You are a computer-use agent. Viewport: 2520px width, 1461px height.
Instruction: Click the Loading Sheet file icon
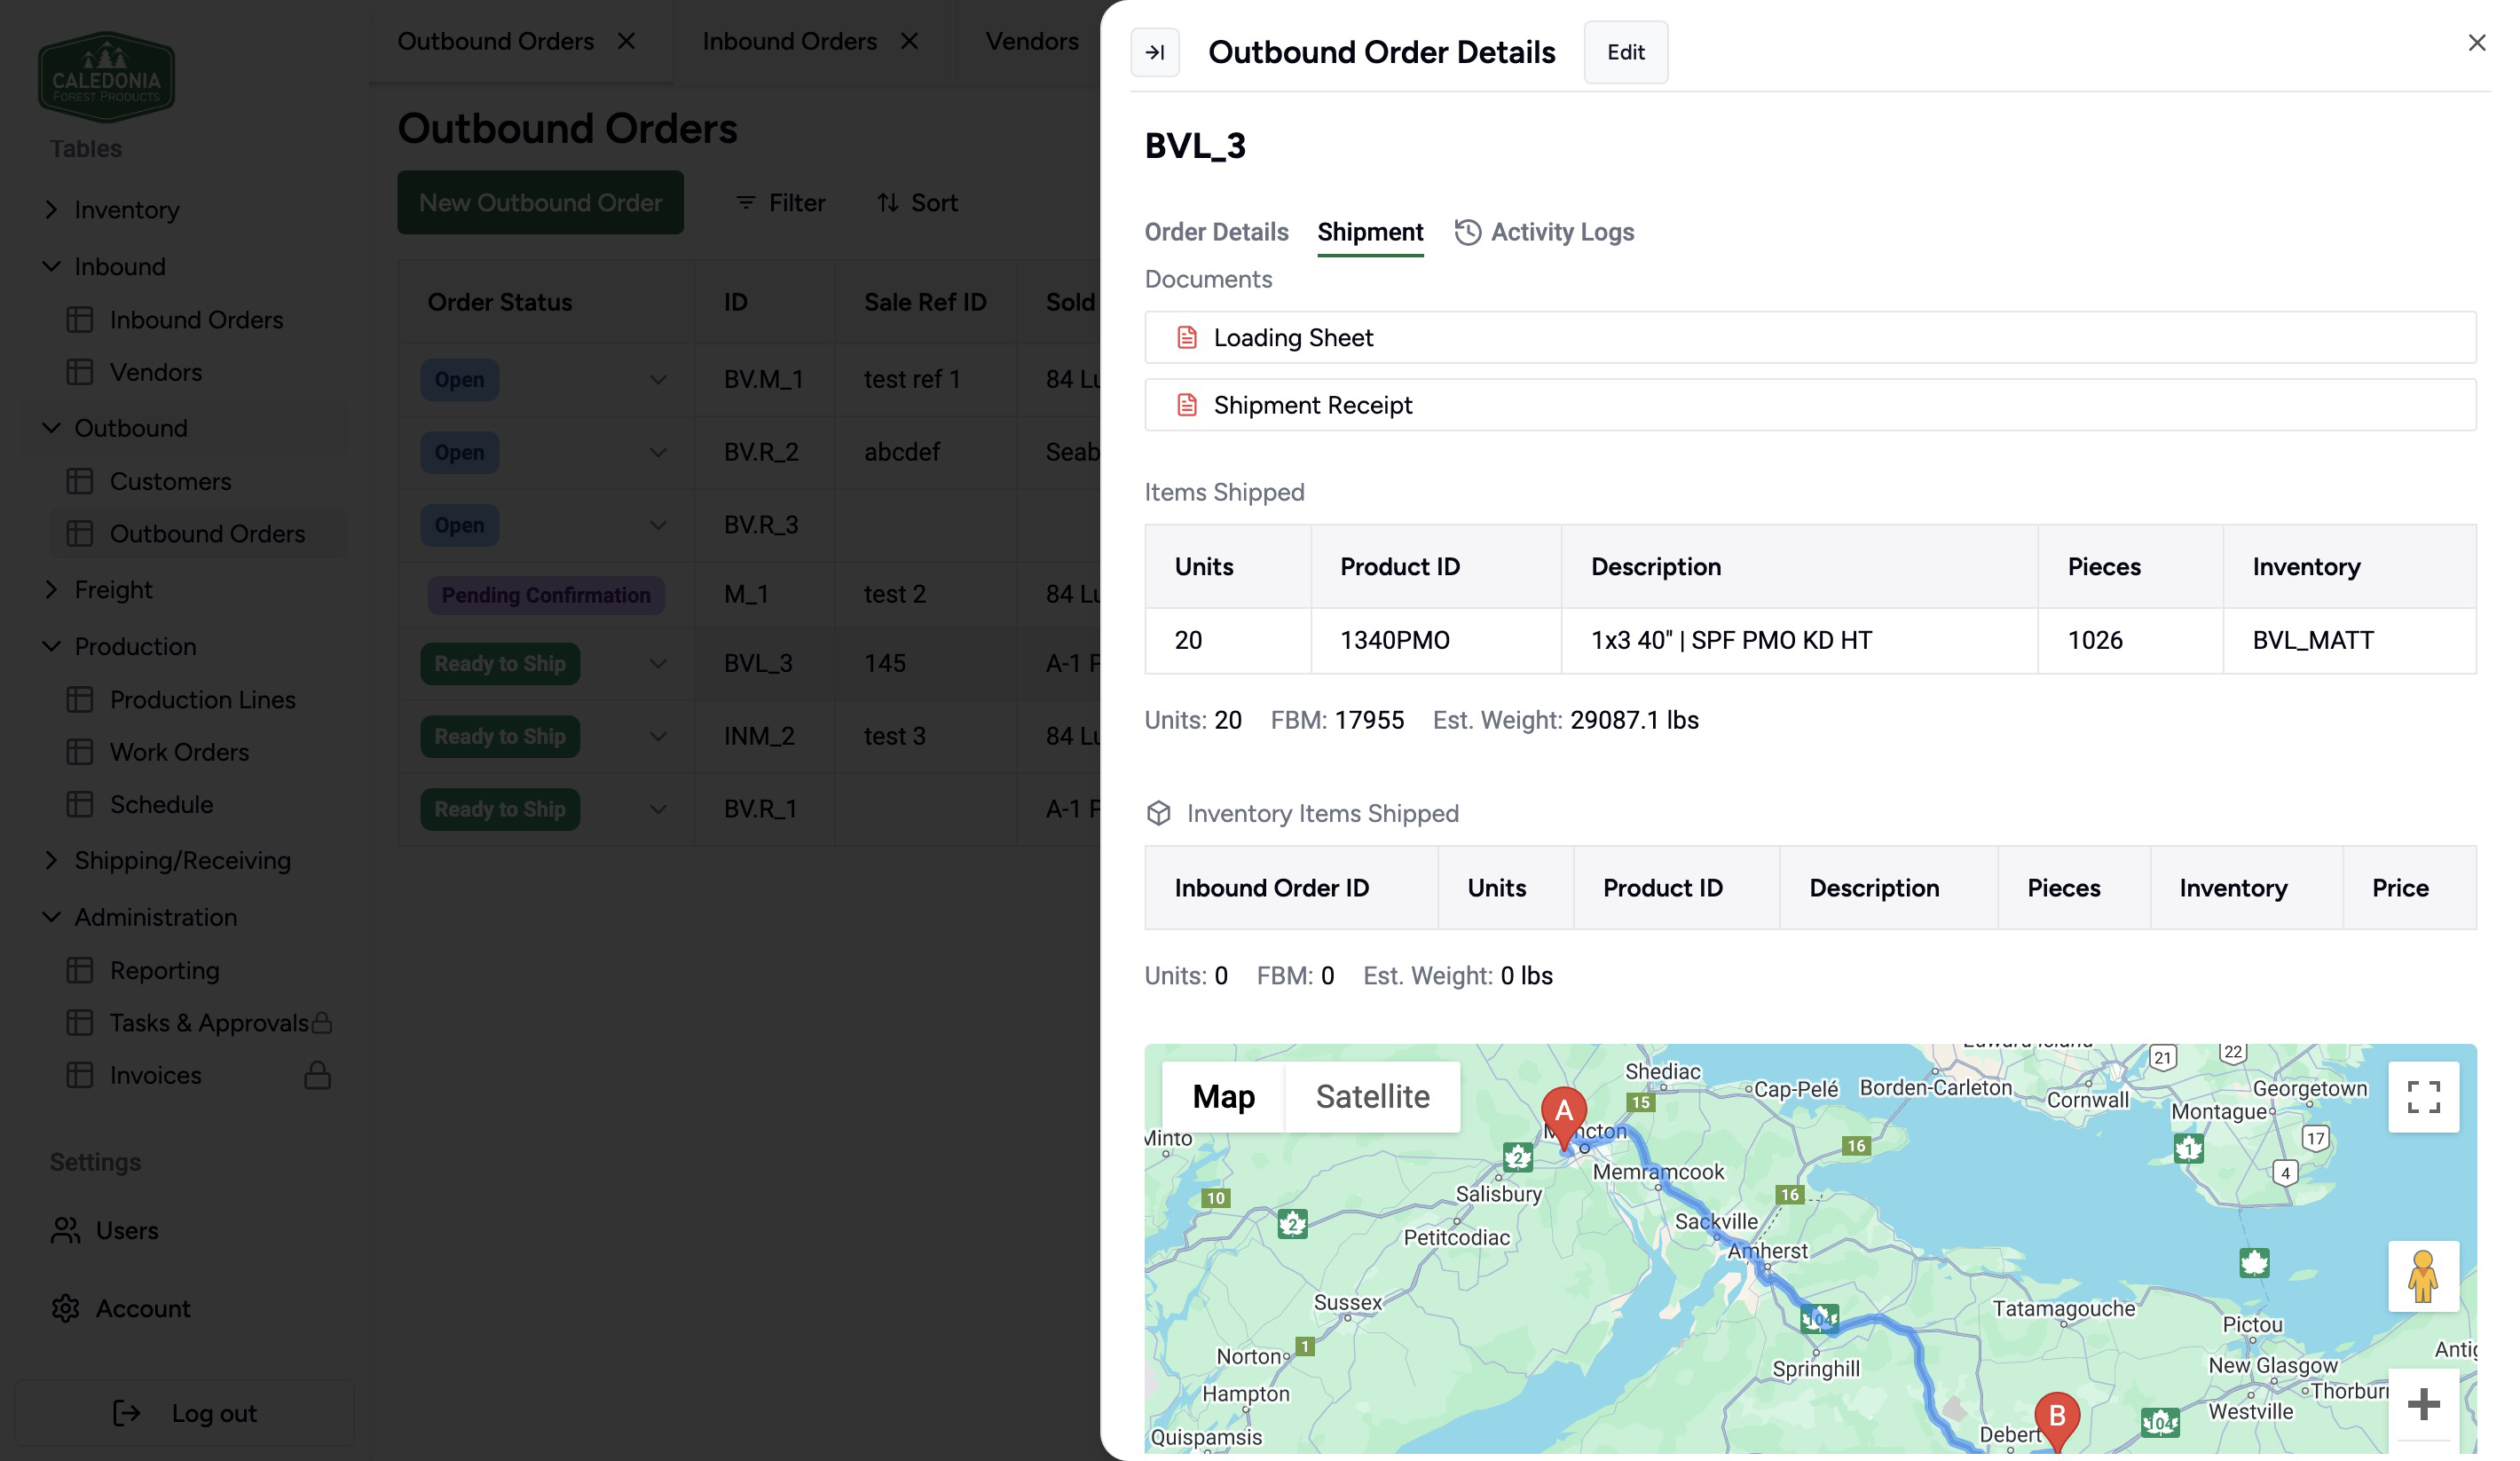click(x=1186, y=337)
